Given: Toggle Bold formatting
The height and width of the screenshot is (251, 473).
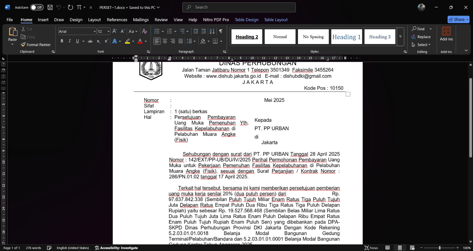Looking at the screenshot, I should [62, 41].
